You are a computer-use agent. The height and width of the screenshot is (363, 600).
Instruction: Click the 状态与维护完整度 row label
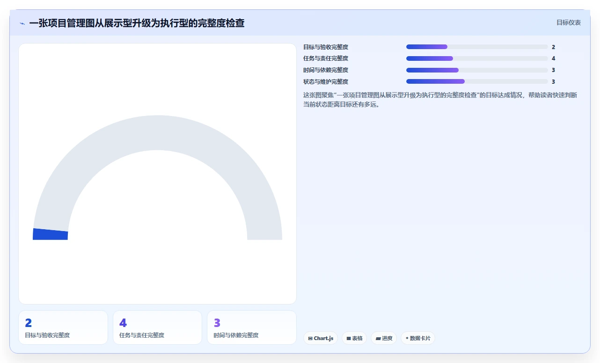pyautogui.click(x=326, y=81)
